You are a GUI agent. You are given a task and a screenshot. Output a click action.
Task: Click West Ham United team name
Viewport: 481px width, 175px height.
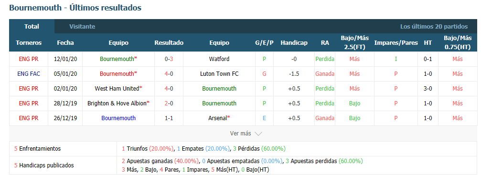pyautogui.click(x=117, y=89)
